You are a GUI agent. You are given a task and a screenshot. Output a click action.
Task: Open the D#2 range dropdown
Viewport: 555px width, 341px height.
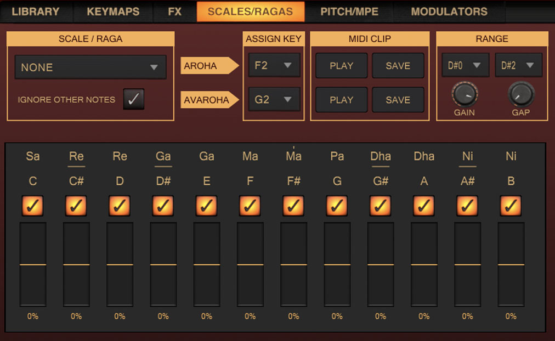tap(518, 65)
